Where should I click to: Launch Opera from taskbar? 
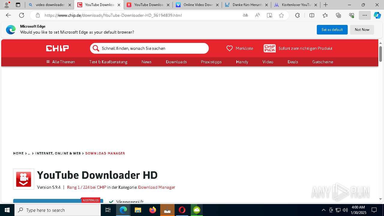(x=182, y=210)
